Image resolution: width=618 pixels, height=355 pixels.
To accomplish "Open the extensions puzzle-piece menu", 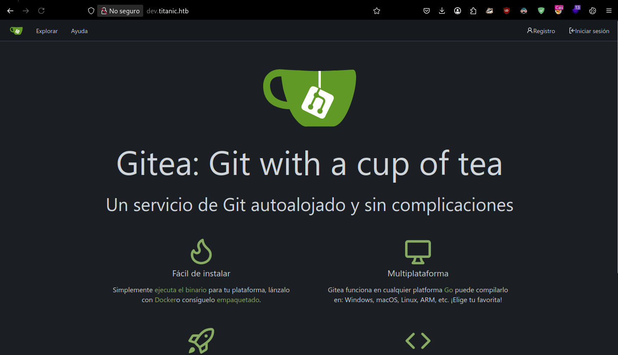I will 473,11.
